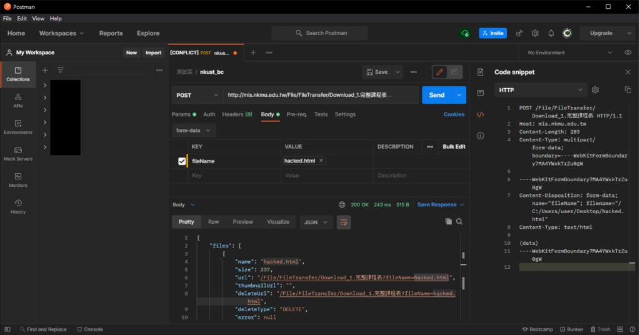Viewport: 640px width, 335px height.
Task: Open the form-data body type dropdown
Action: tap(194, 131)
